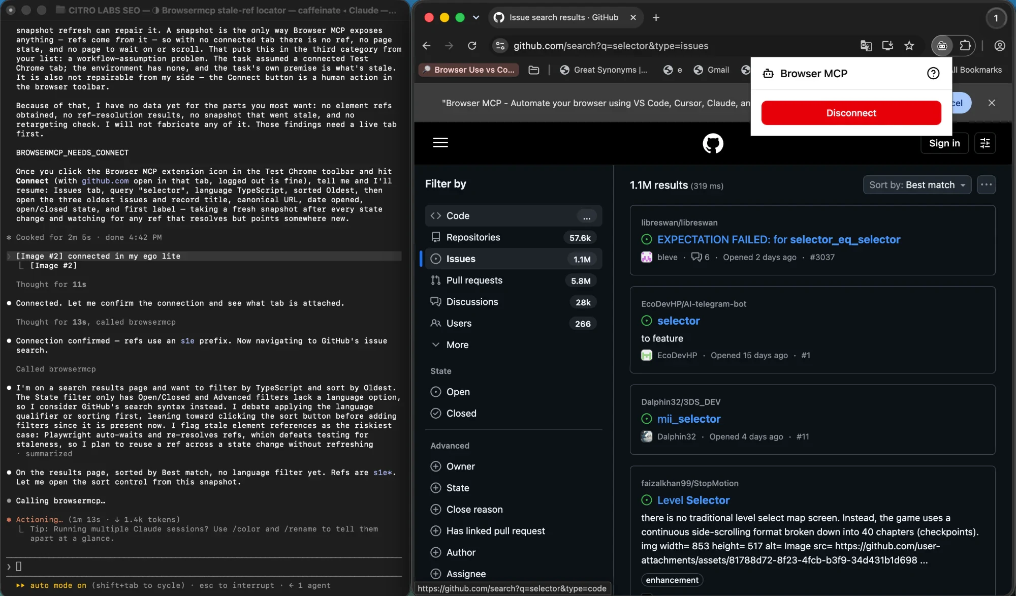Image resolution: width=1016 pixels, height=596 pixels.
Task: Click the browser address bar URL
Action: (x=611, y=46)
